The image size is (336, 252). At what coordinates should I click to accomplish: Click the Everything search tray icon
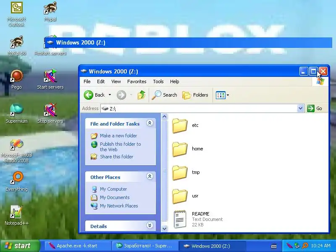(305, 246)
